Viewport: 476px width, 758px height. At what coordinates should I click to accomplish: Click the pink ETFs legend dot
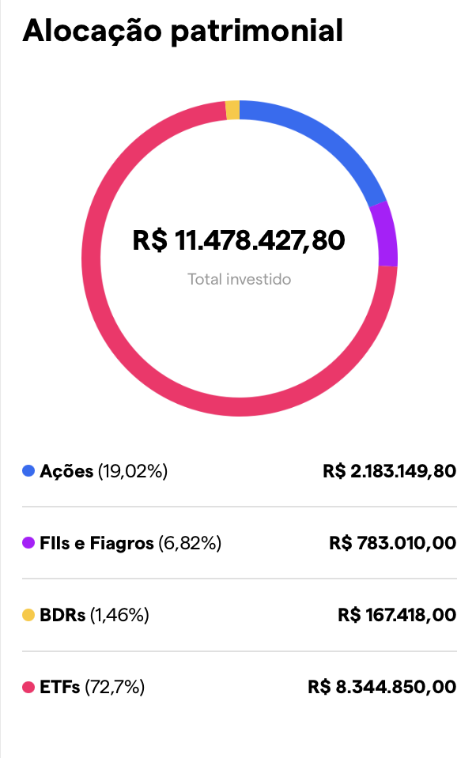pyautogui.click(x=28, y=687)
